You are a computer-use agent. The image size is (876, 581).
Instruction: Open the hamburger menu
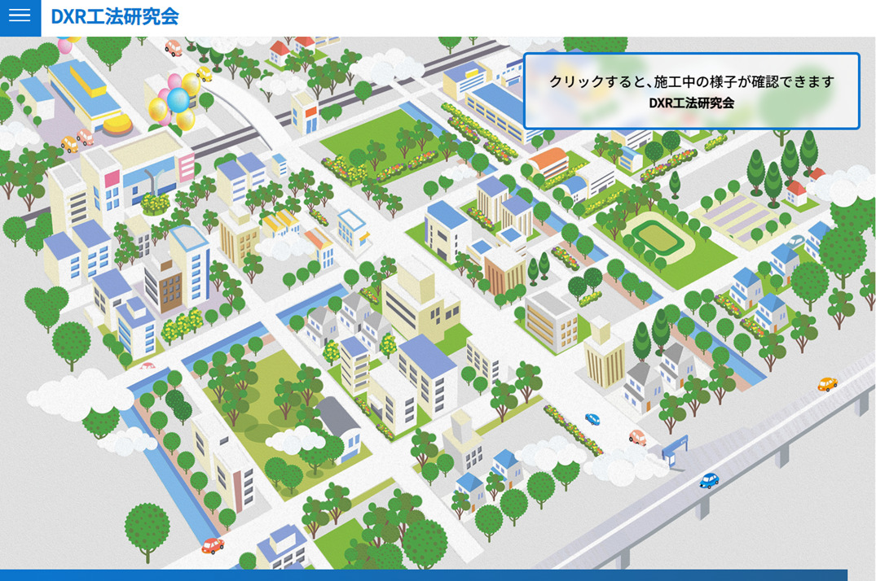pos(20,17)
